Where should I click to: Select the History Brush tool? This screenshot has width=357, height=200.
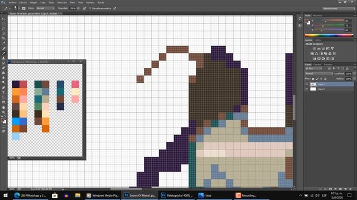3,63
